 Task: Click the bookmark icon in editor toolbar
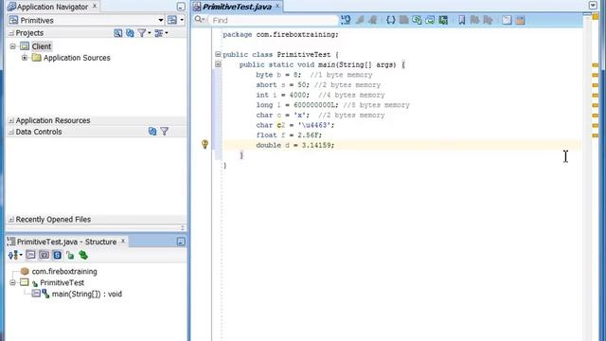click(x=461, y=20)
